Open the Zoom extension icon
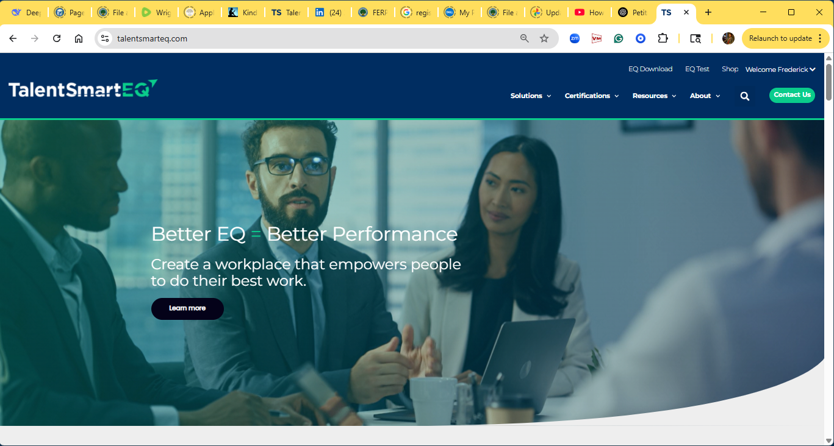 [x=575, y=38]
